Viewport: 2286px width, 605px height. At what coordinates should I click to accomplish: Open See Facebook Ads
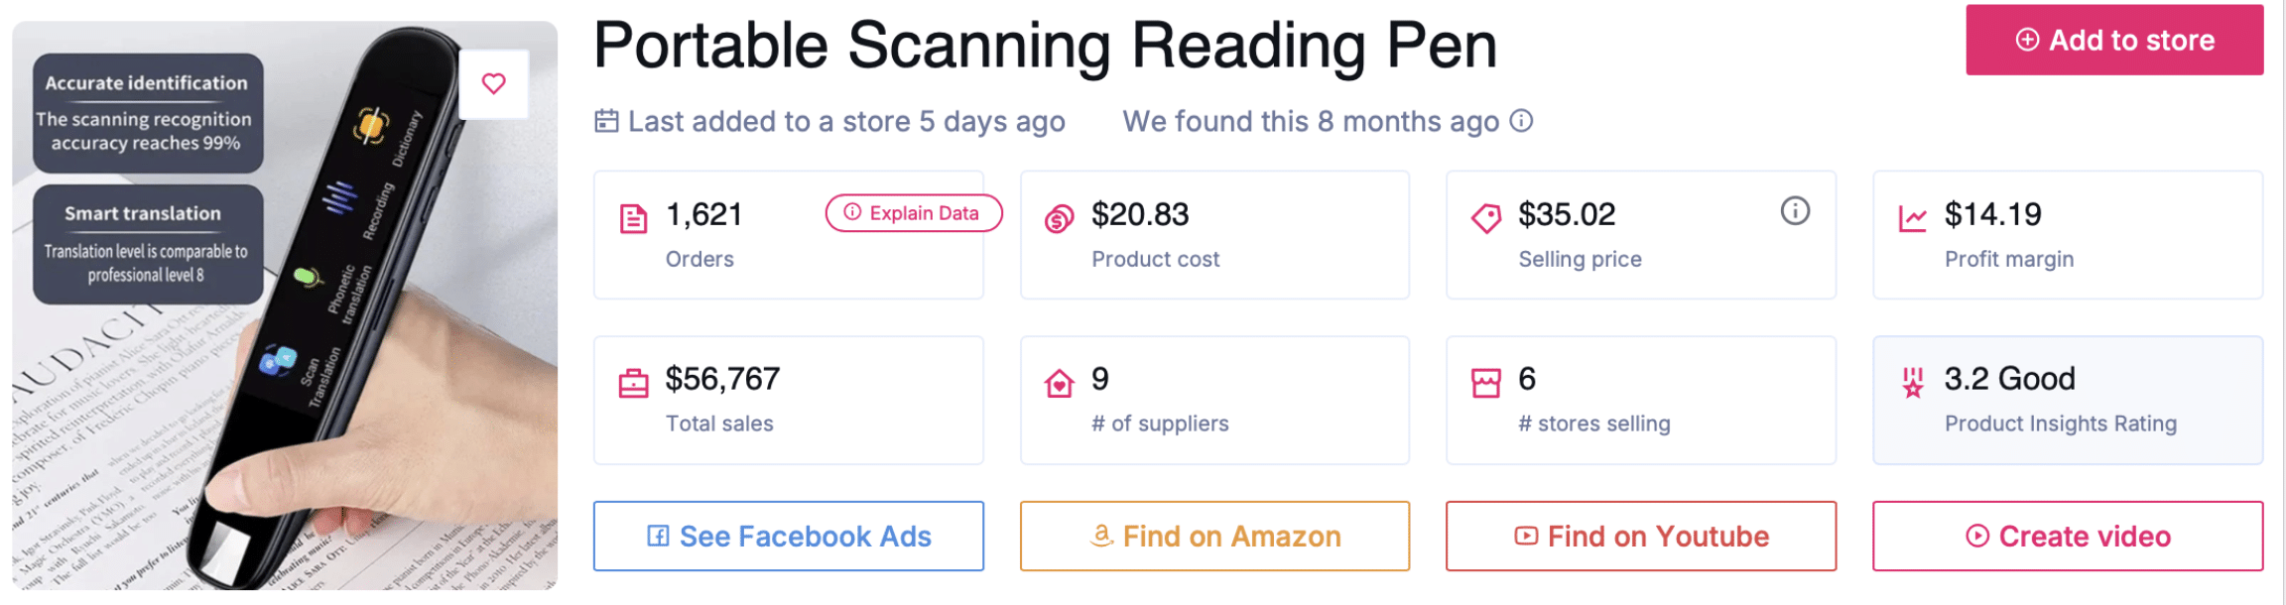coord(789,537)
